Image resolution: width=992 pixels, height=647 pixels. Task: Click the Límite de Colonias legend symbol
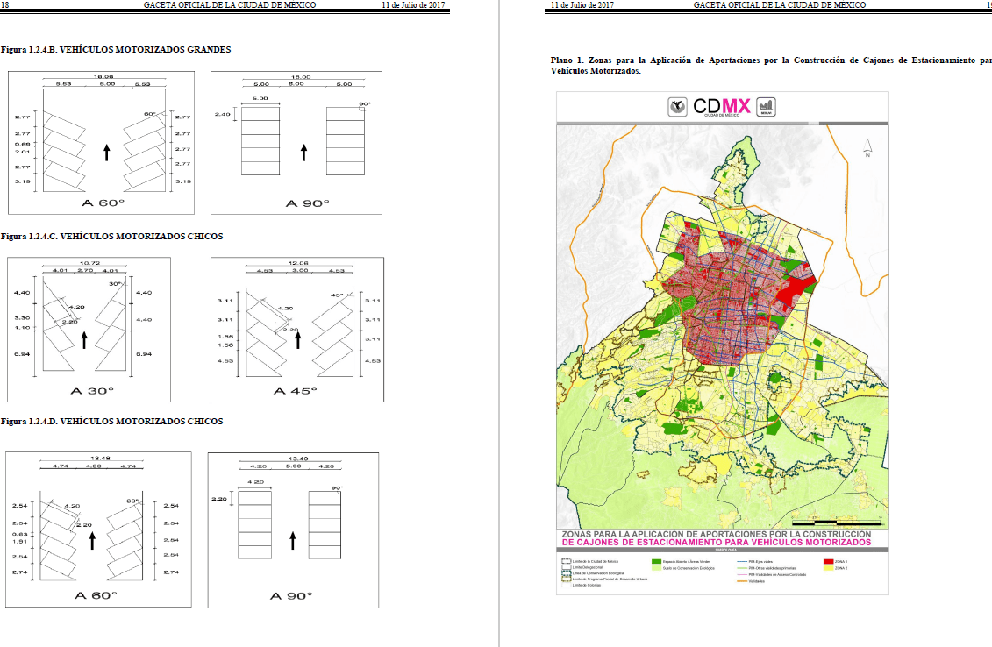[567, 585]
